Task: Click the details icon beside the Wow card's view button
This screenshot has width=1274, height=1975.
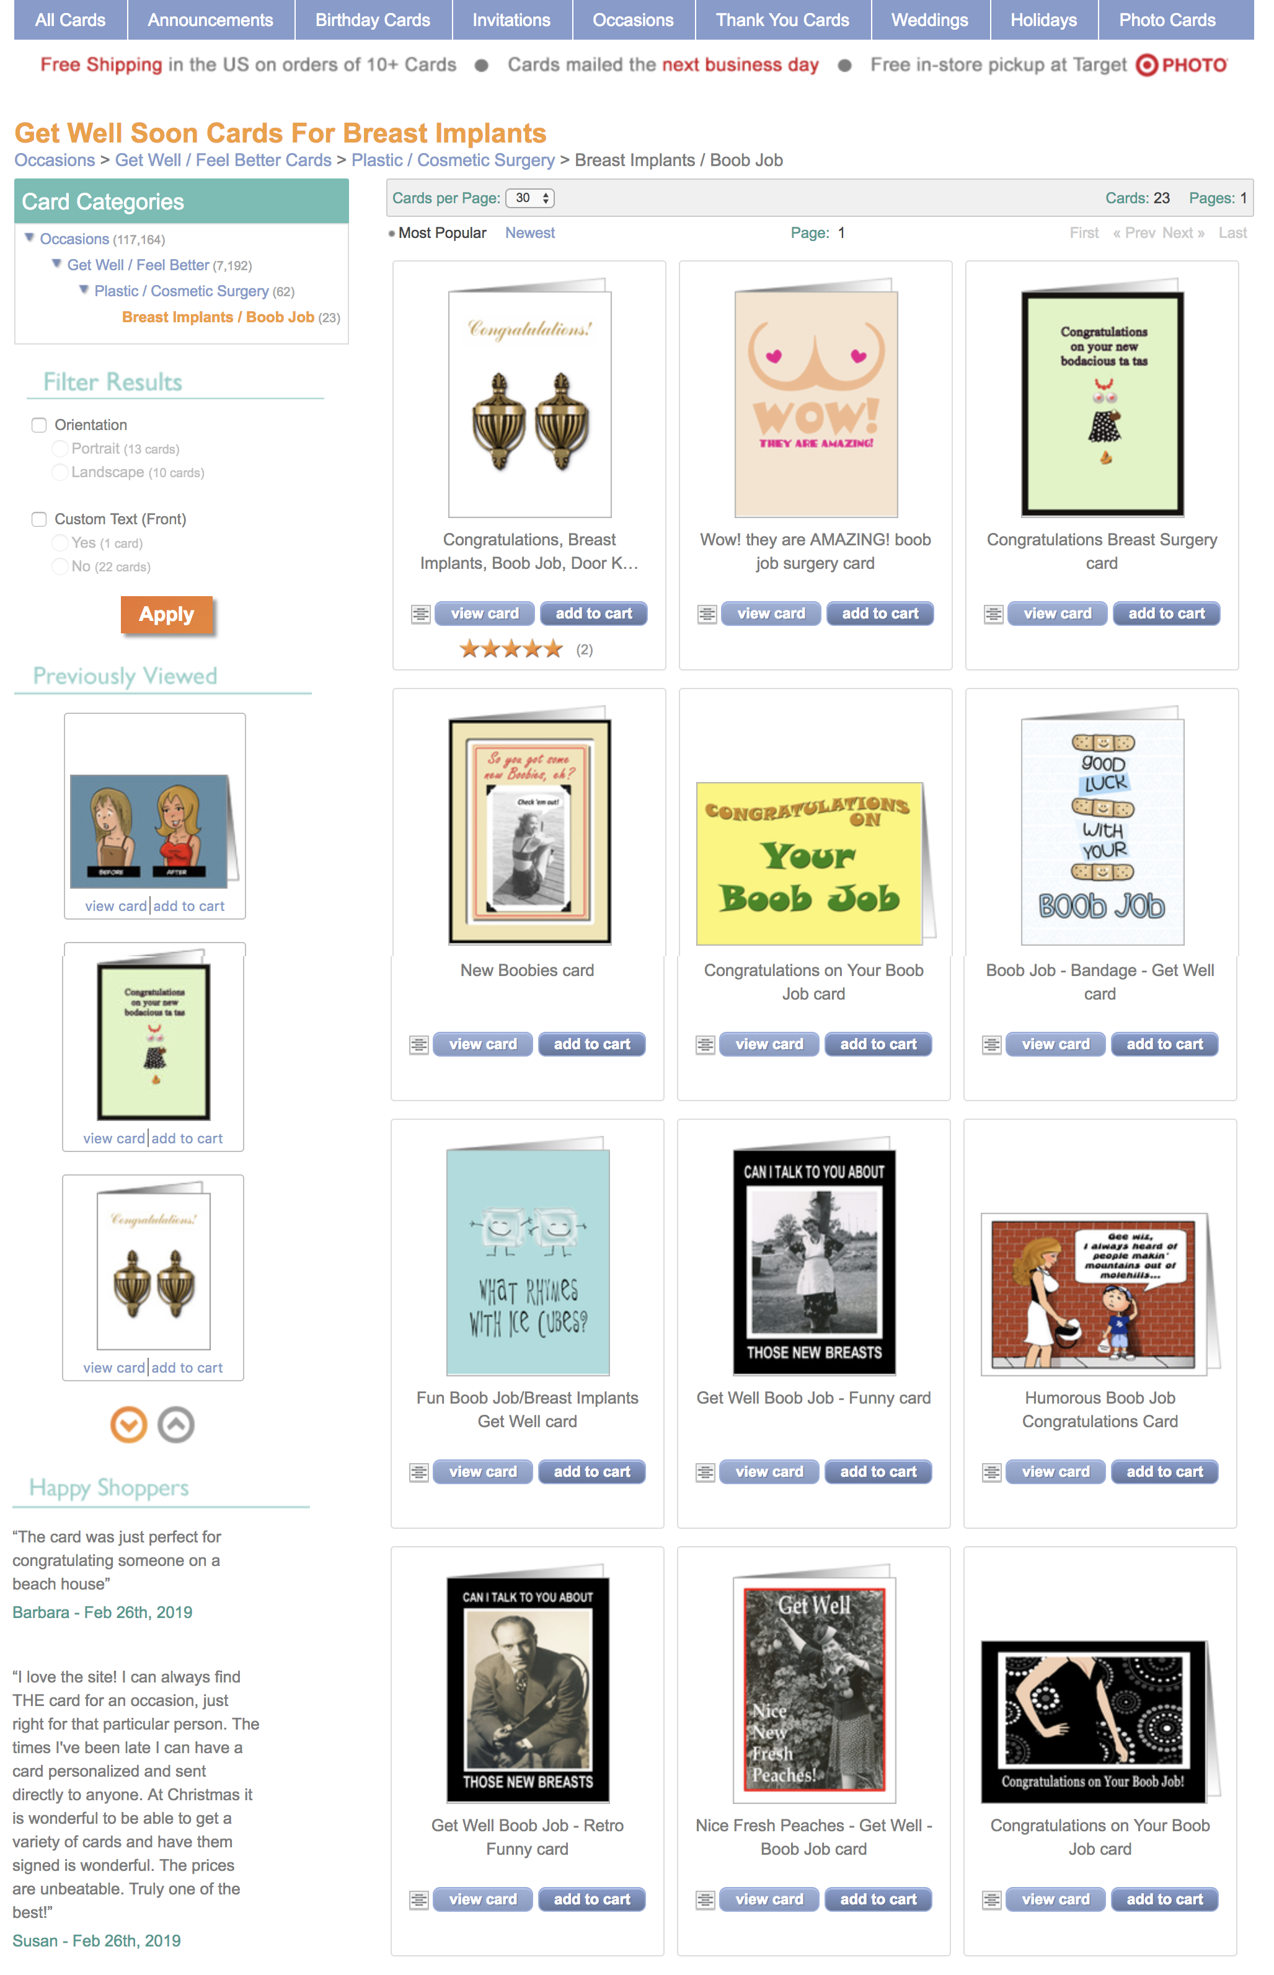Action: click(x=707, y=614)
